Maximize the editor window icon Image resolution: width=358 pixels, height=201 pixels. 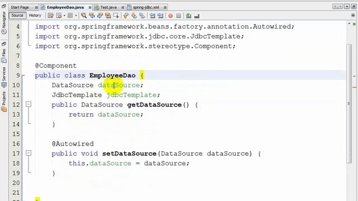tap(354, 7)
